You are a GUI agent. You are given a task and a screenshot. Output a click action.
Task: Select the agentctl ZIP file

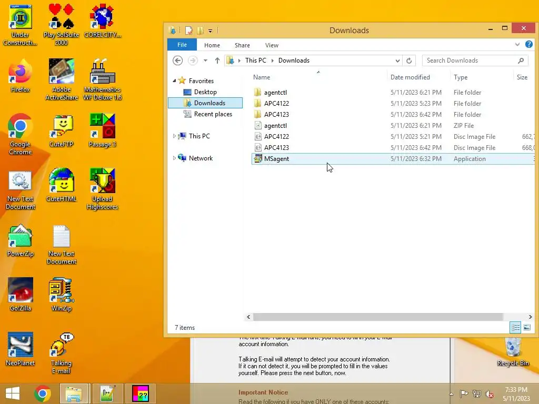click(393, 125)
